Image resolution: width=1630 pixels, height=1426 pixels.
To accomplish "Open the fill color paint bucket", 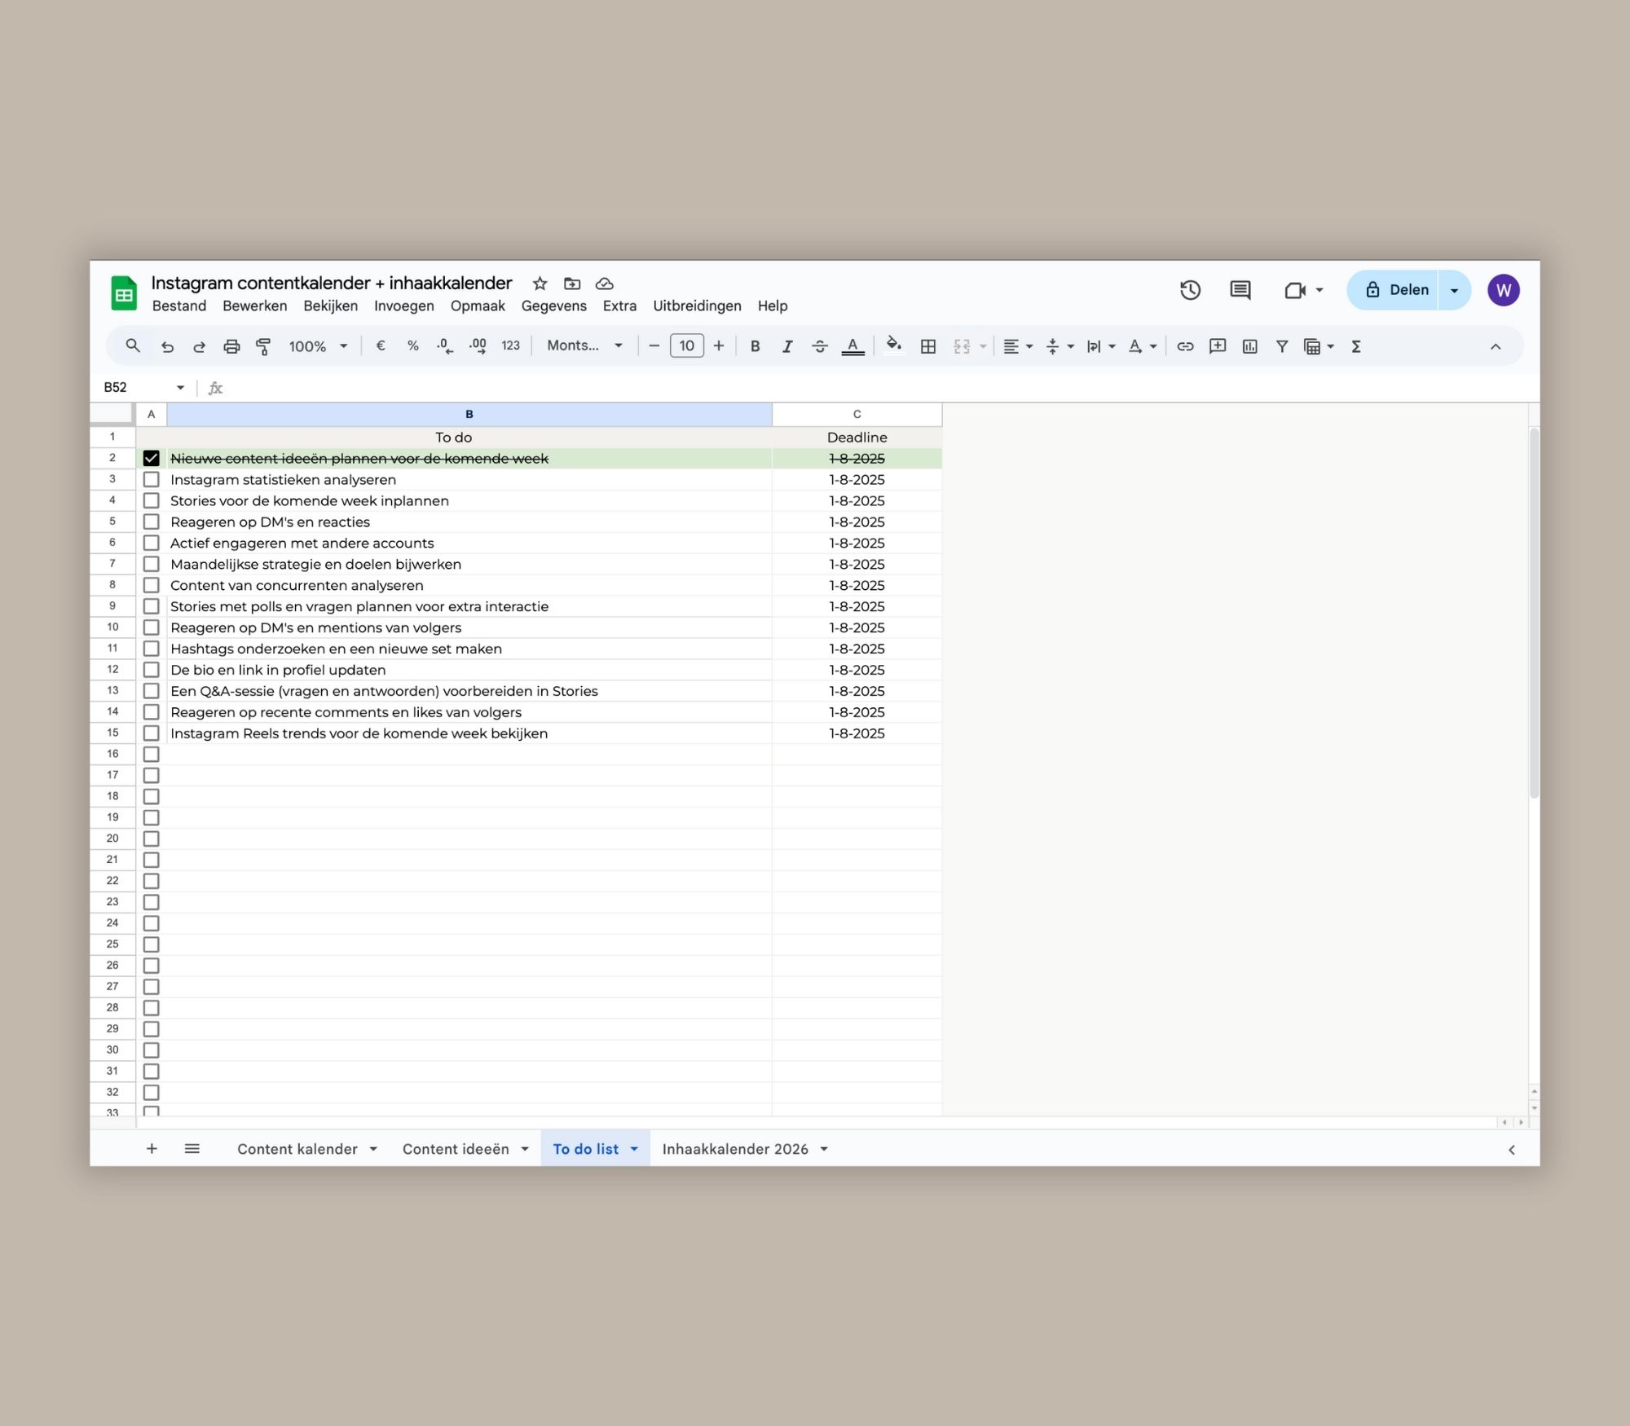I will tap(893, 345).
